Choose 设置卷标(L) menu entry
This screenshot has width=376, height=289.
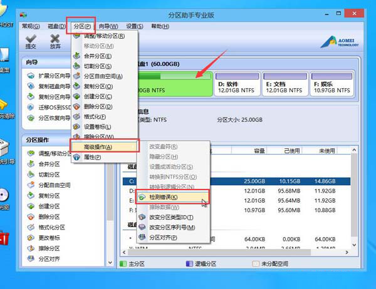[105, 126]
